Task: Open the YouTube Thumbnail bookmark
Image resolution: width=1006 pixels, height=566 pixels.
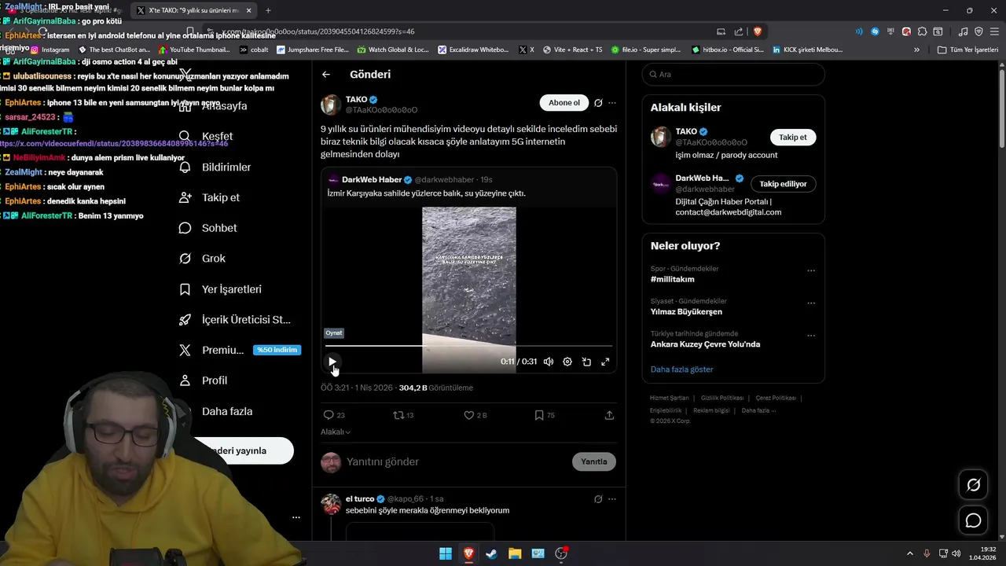Action: (194, 50)
